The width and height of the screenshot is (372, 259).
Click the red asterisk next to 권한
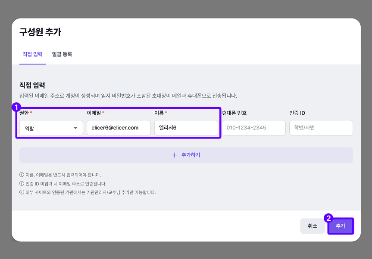click(32, 112)
